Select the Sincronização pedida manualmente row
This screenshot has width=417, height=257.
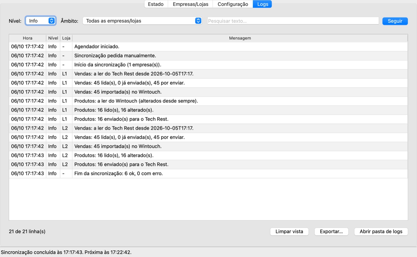(208, 56)
